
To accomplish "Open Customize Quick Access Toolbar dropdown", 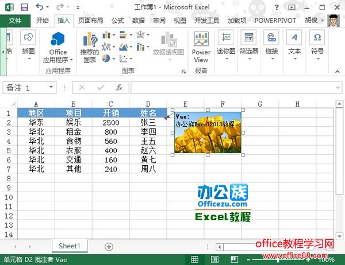I will 78,7.
